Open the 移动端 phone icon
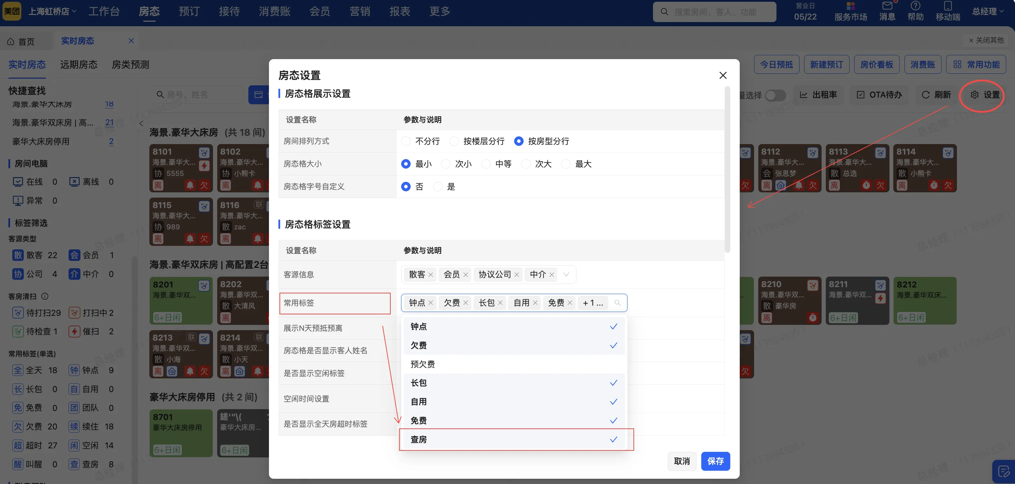 [x=947, y=6]
